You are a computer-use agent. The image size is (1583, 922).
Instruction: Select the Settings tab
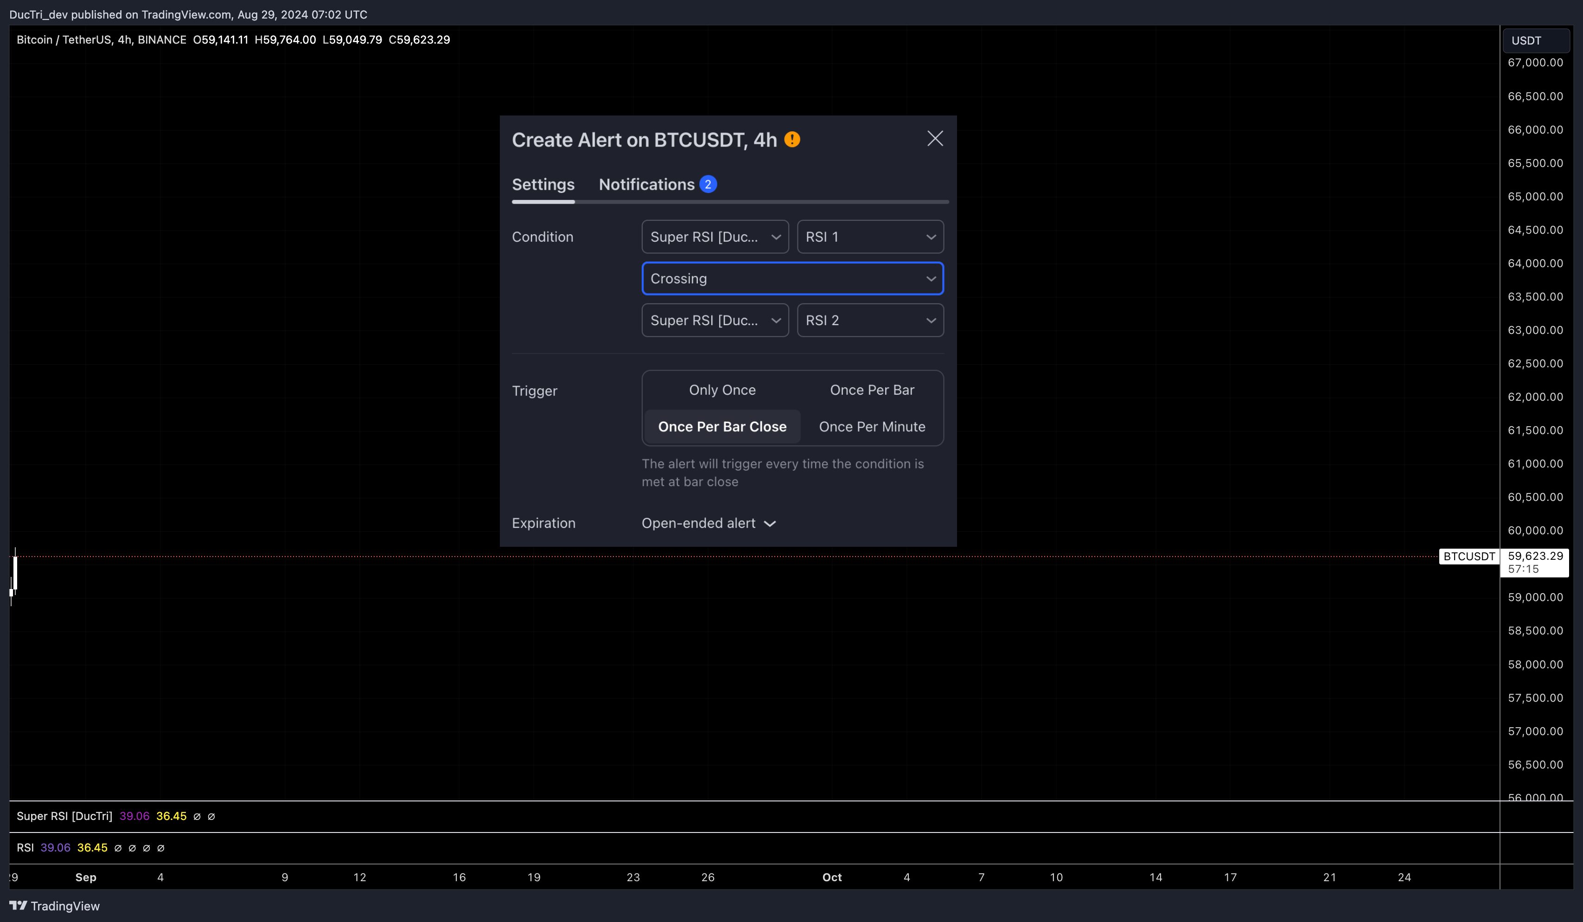(x=543, y=184)
